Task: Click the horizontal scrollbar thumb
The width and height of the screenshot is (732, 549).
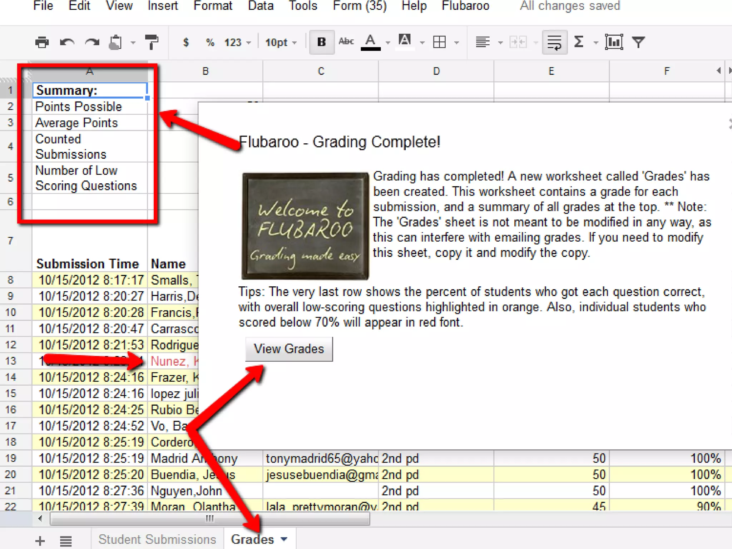Action: [x=209, y=518]
